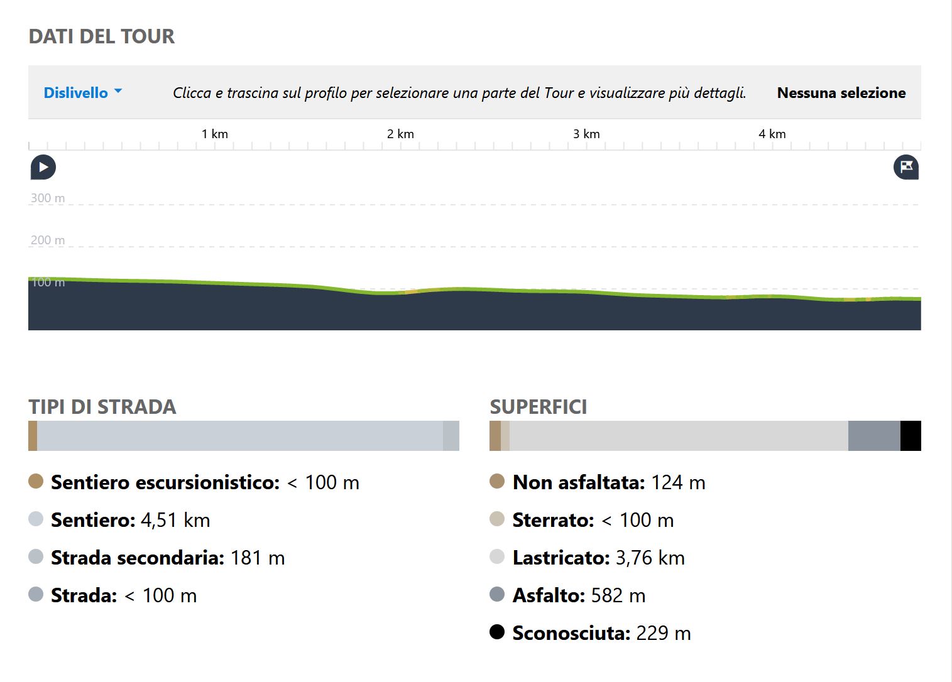
Task: Click the 300 m elevation gridline label
Action: click(48, 198)
